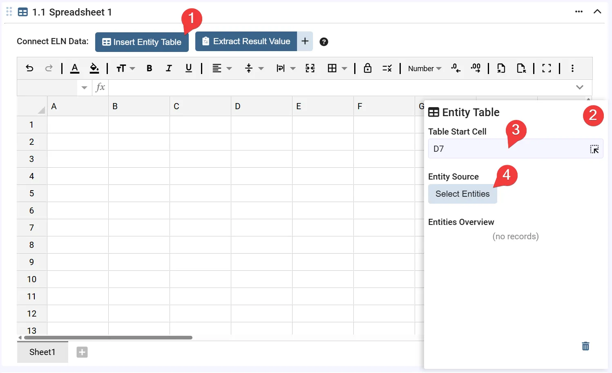Click the decrease decimal places icon

[456, 68]
